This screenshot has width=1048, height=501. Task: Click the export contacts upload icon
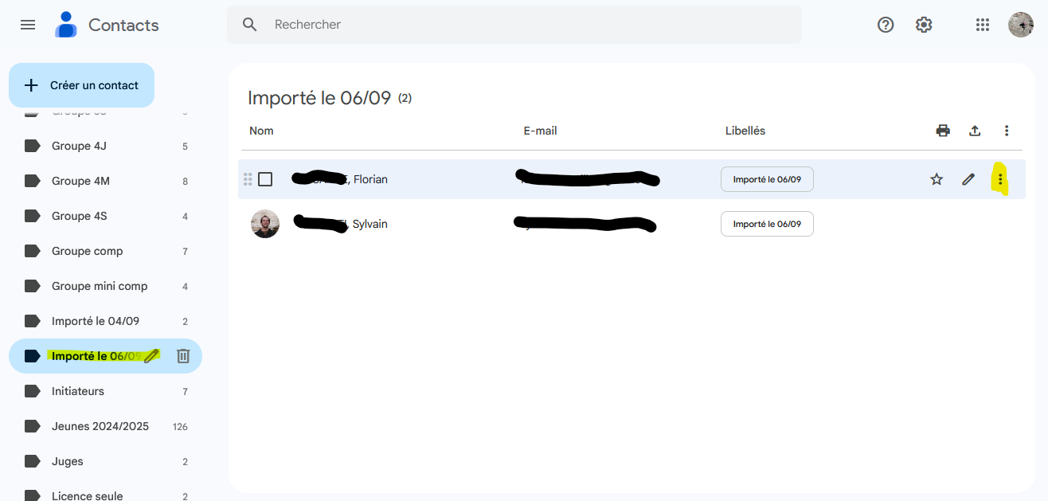point(975,131)
